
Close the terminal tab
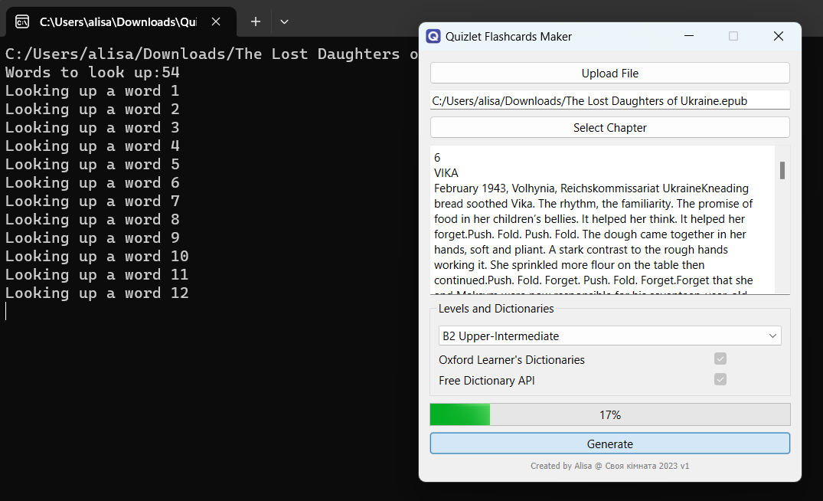pos(216,21)
